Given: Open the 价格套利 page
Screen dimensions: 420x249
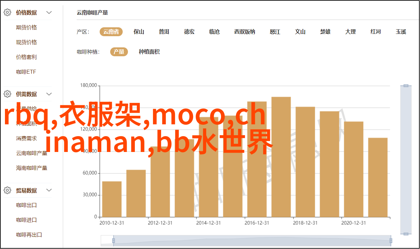Looking at the screenshot, I should coord(26,57).
